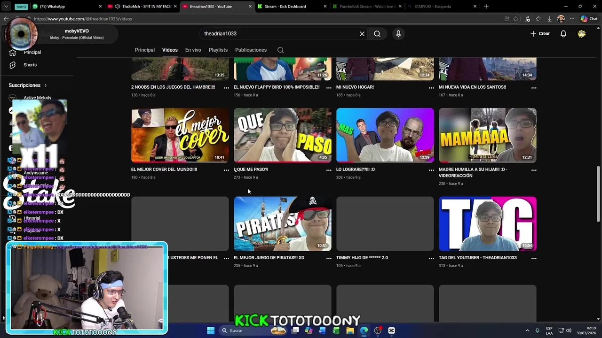
Task: Play the el mejor cover thumbnail
Action: [180, 135]
